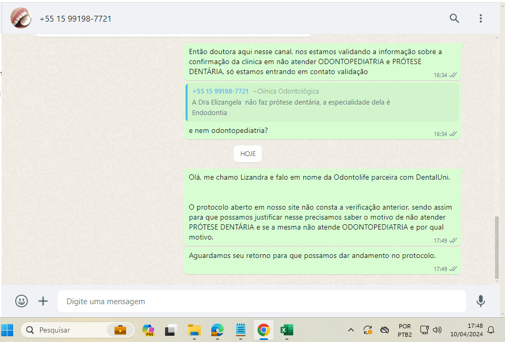Viewport: 505px width, 342px height.
Task: Open the POR PTB2 language switcher
Action: coord(405,330)
